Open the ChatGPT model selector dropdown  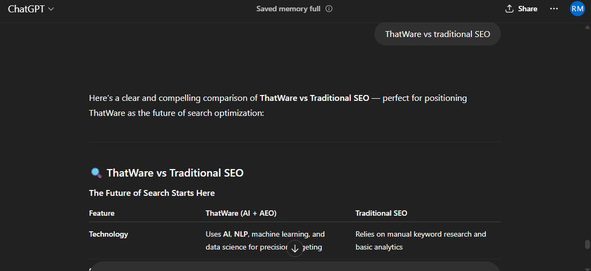[31, 9]
